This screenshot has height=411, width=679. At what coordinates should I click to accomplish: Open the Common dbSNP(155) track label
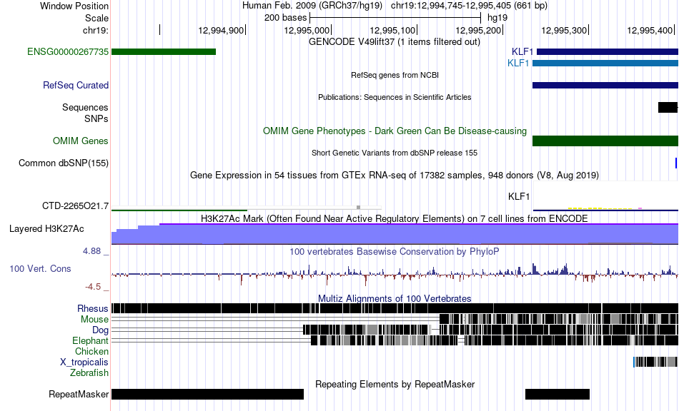(64, 163)
